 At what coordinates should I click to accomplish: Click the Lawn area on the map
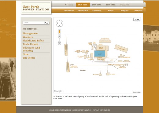112,60
